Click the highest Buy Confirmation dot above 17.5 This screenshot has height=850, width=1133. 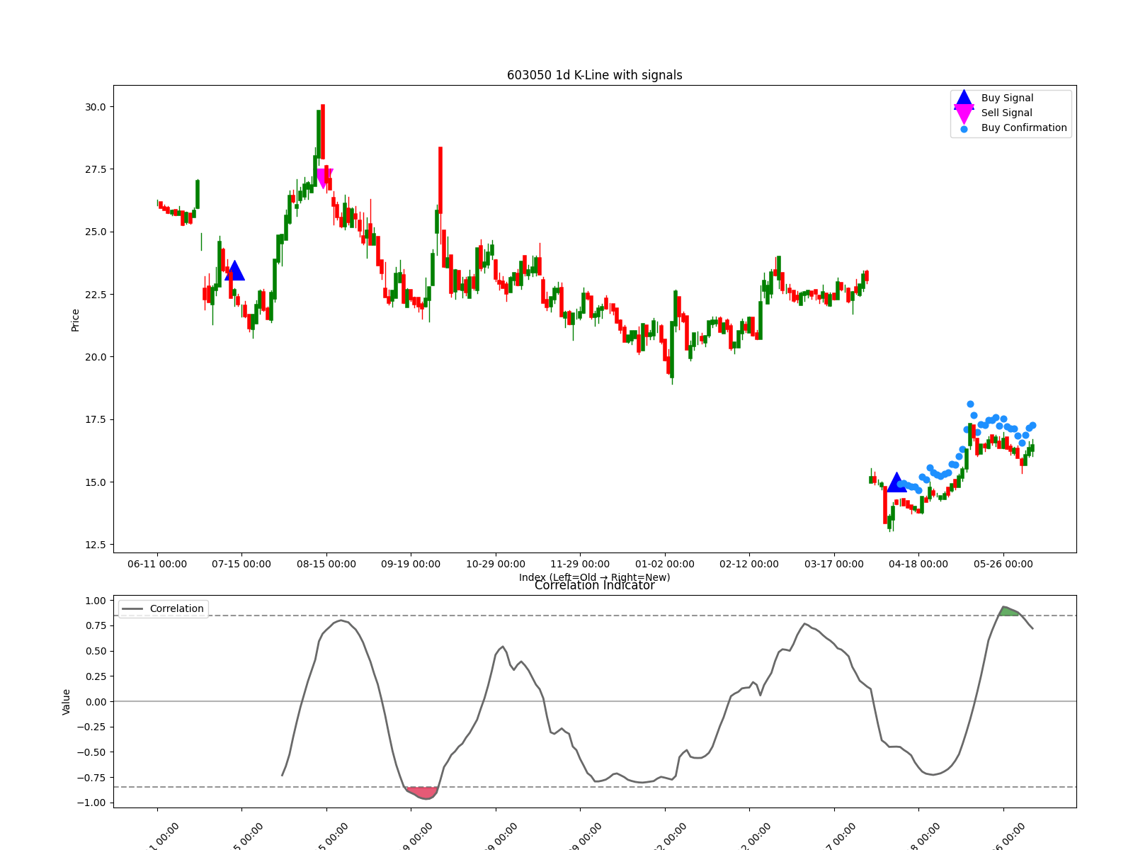[x=970, y=404]
